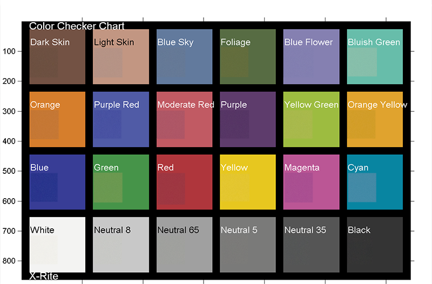This screenshot has height=284, width=432.
Task: Select the Green color patch
Action: pos(121,182)
